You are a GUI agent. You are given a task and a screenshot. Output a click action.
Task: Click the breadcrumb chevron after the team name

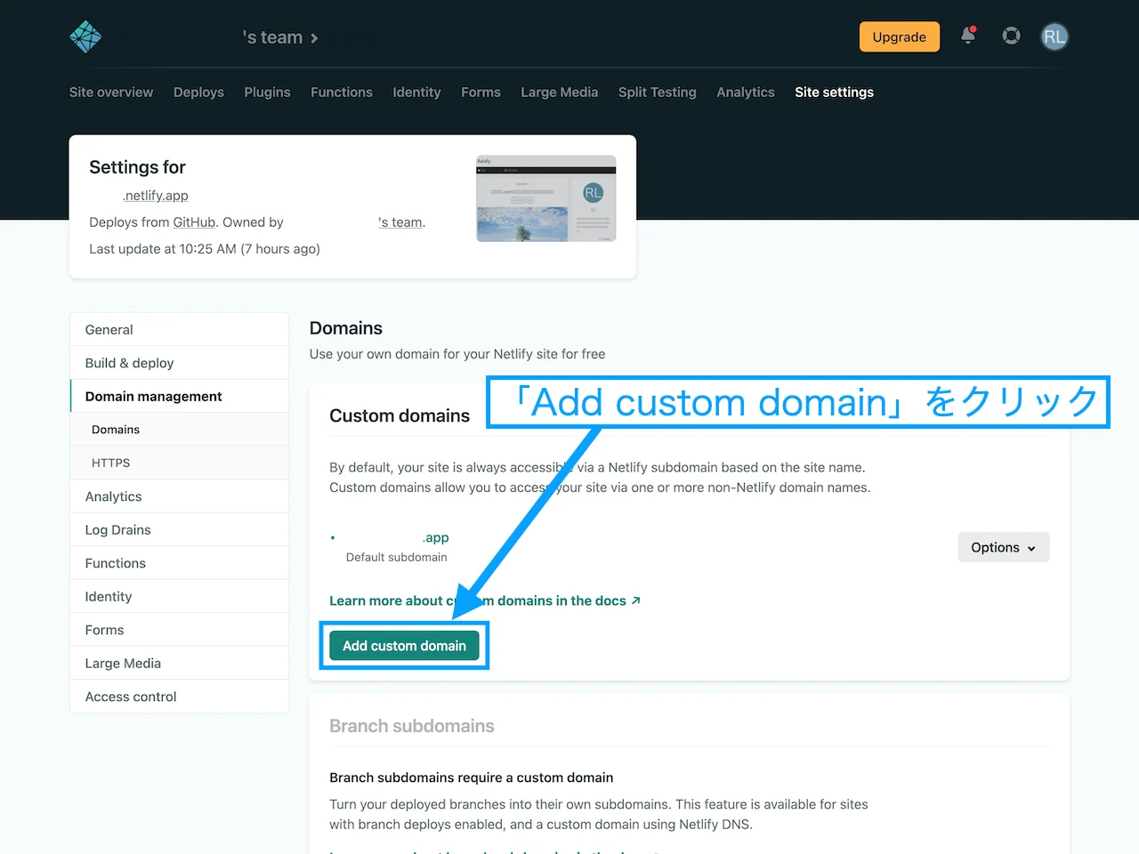(x=312, y=38)
